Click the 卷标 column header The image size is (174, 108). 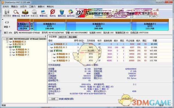coord(61,41)
